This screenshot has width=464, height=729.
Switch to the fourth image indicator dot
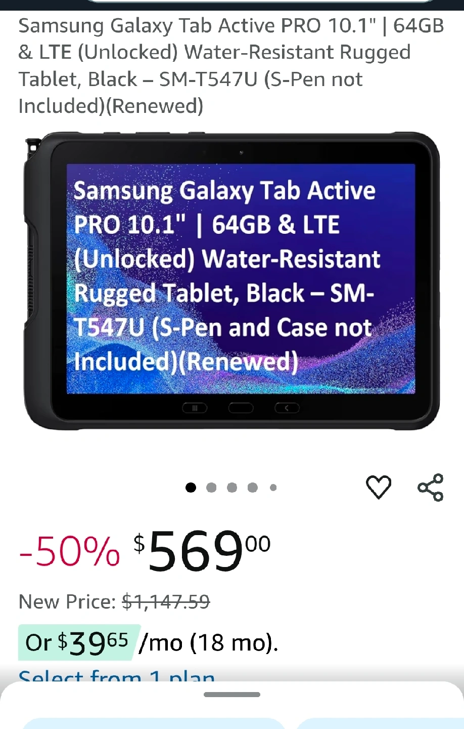click(253, 488)
